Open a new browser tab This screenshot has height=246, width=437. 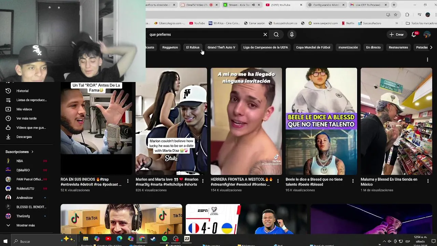point(394,5)
